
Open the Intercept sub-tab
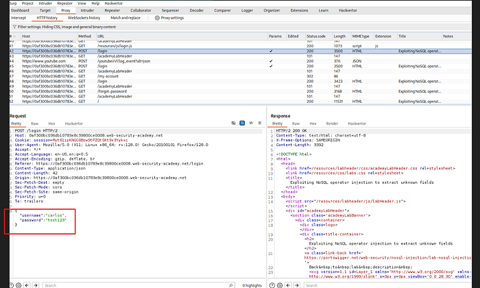pos(19,18)
